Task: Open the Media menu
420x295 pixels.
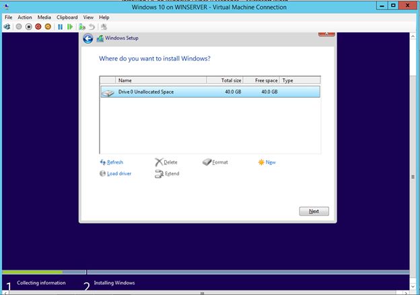Action: coord(44,17)
